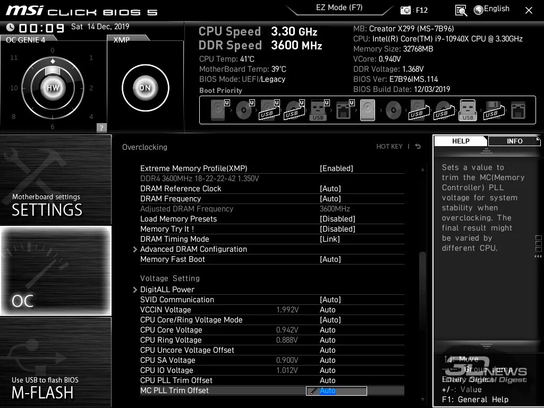Click the globe language icon

click(x=479, y=10)
